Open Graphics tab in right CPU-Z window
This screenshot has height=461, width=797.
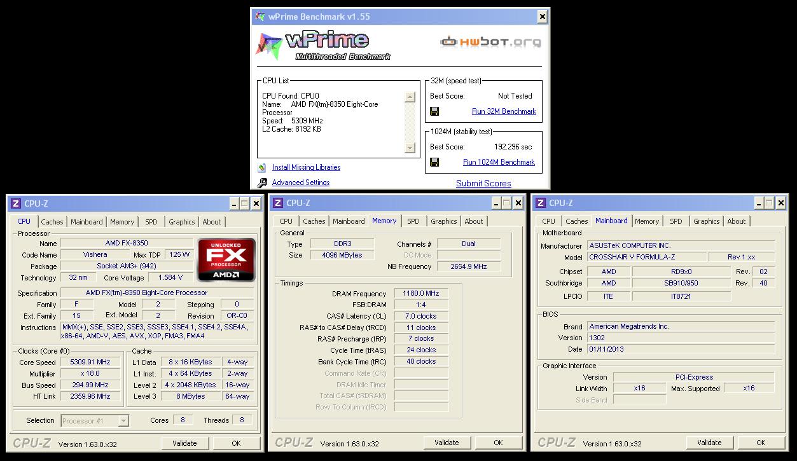pos(706,221)
